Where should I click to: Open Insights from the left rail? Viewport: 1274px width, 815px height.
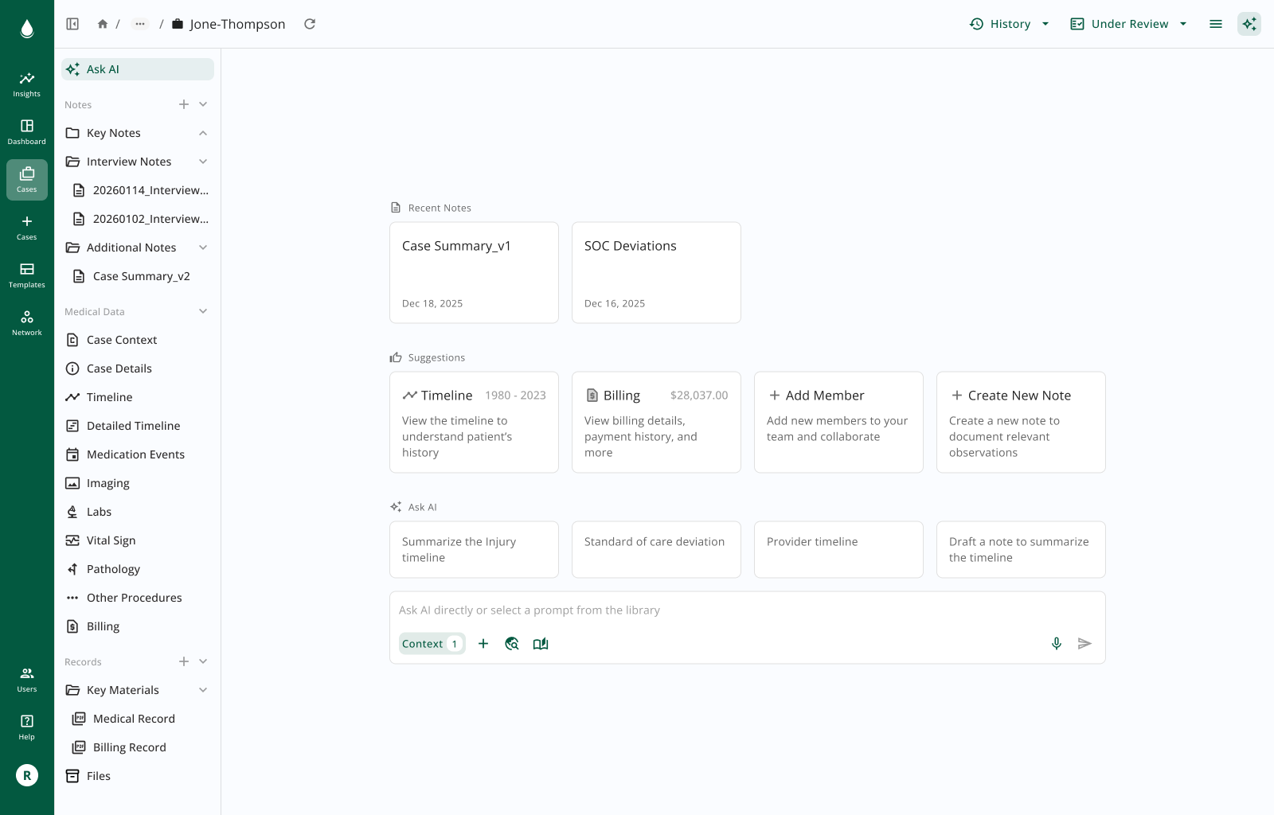26,83
